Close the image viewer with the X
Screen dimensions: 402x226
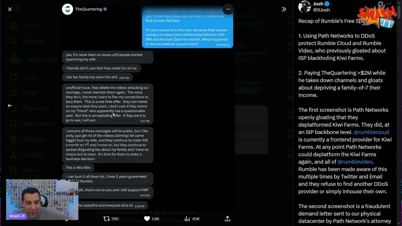10,9
